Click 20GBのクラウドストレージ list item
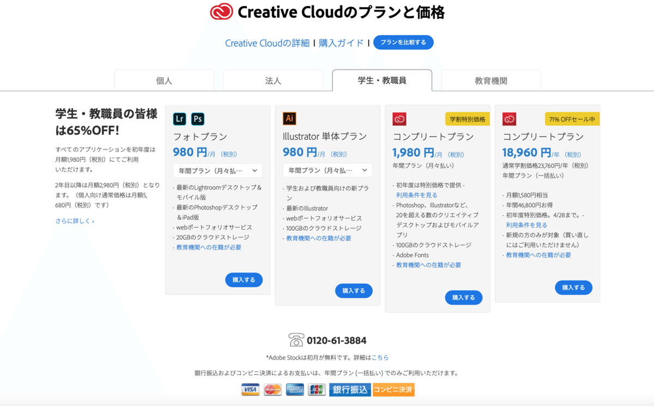654x406 pixels. point(213,237)
